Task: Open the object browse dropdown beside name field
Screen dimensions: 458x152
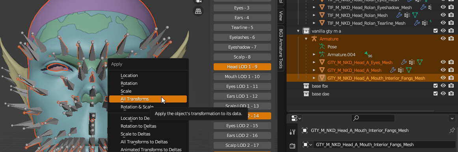Action: (x=307, y=145)
